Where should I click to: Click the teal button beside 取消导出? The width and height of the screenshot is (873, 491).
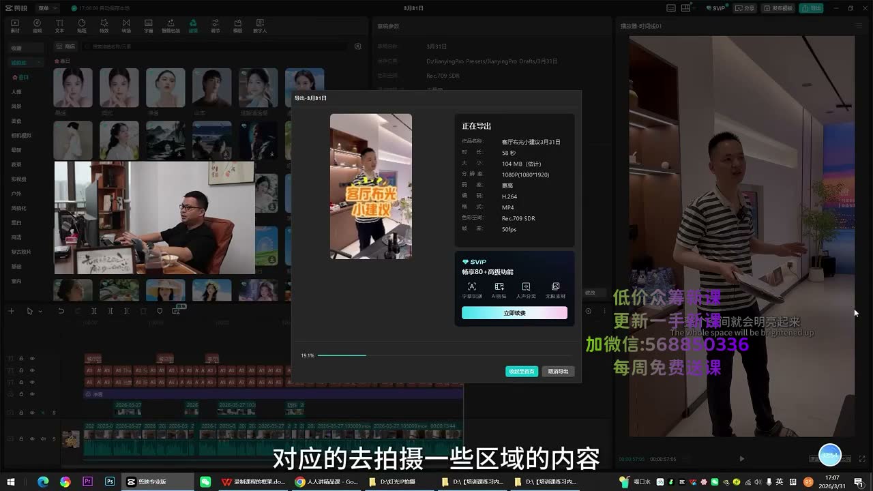(522, 372)
